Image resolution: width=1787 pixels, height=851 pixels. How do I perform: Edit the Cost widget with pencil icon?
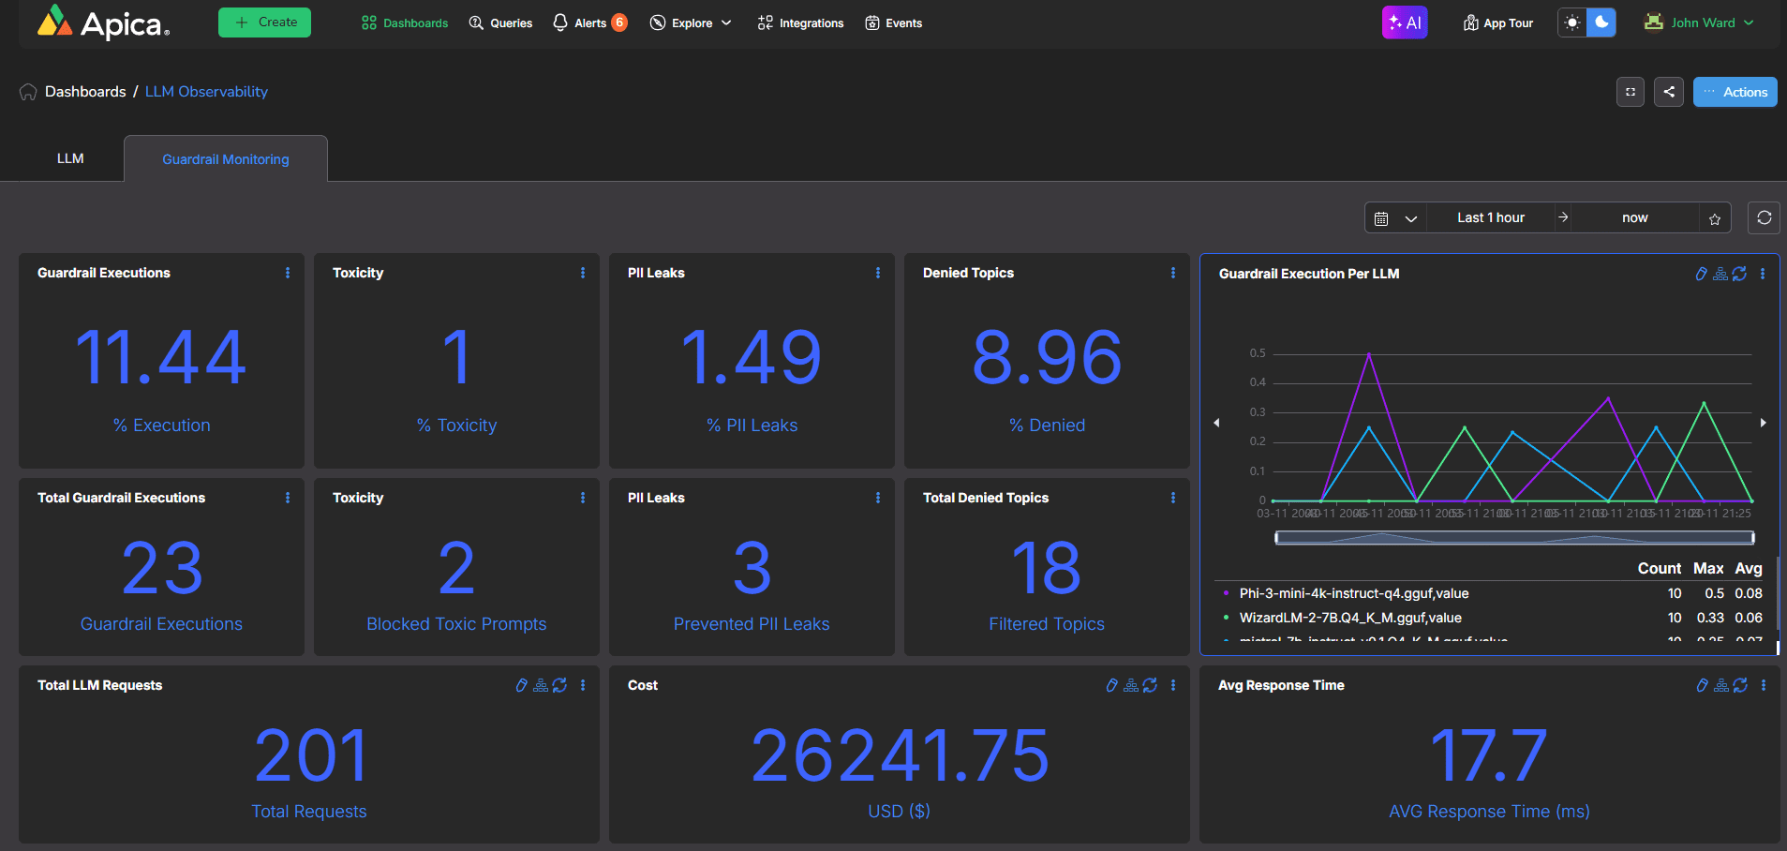tap(1111, 685)
